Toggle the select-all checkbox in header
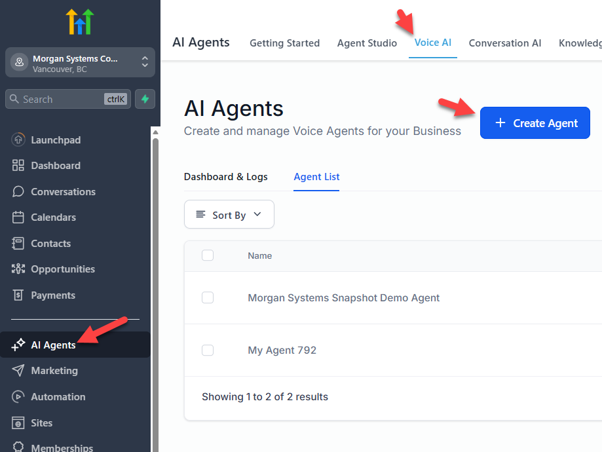Screen dimensions: 602x452 208,255
